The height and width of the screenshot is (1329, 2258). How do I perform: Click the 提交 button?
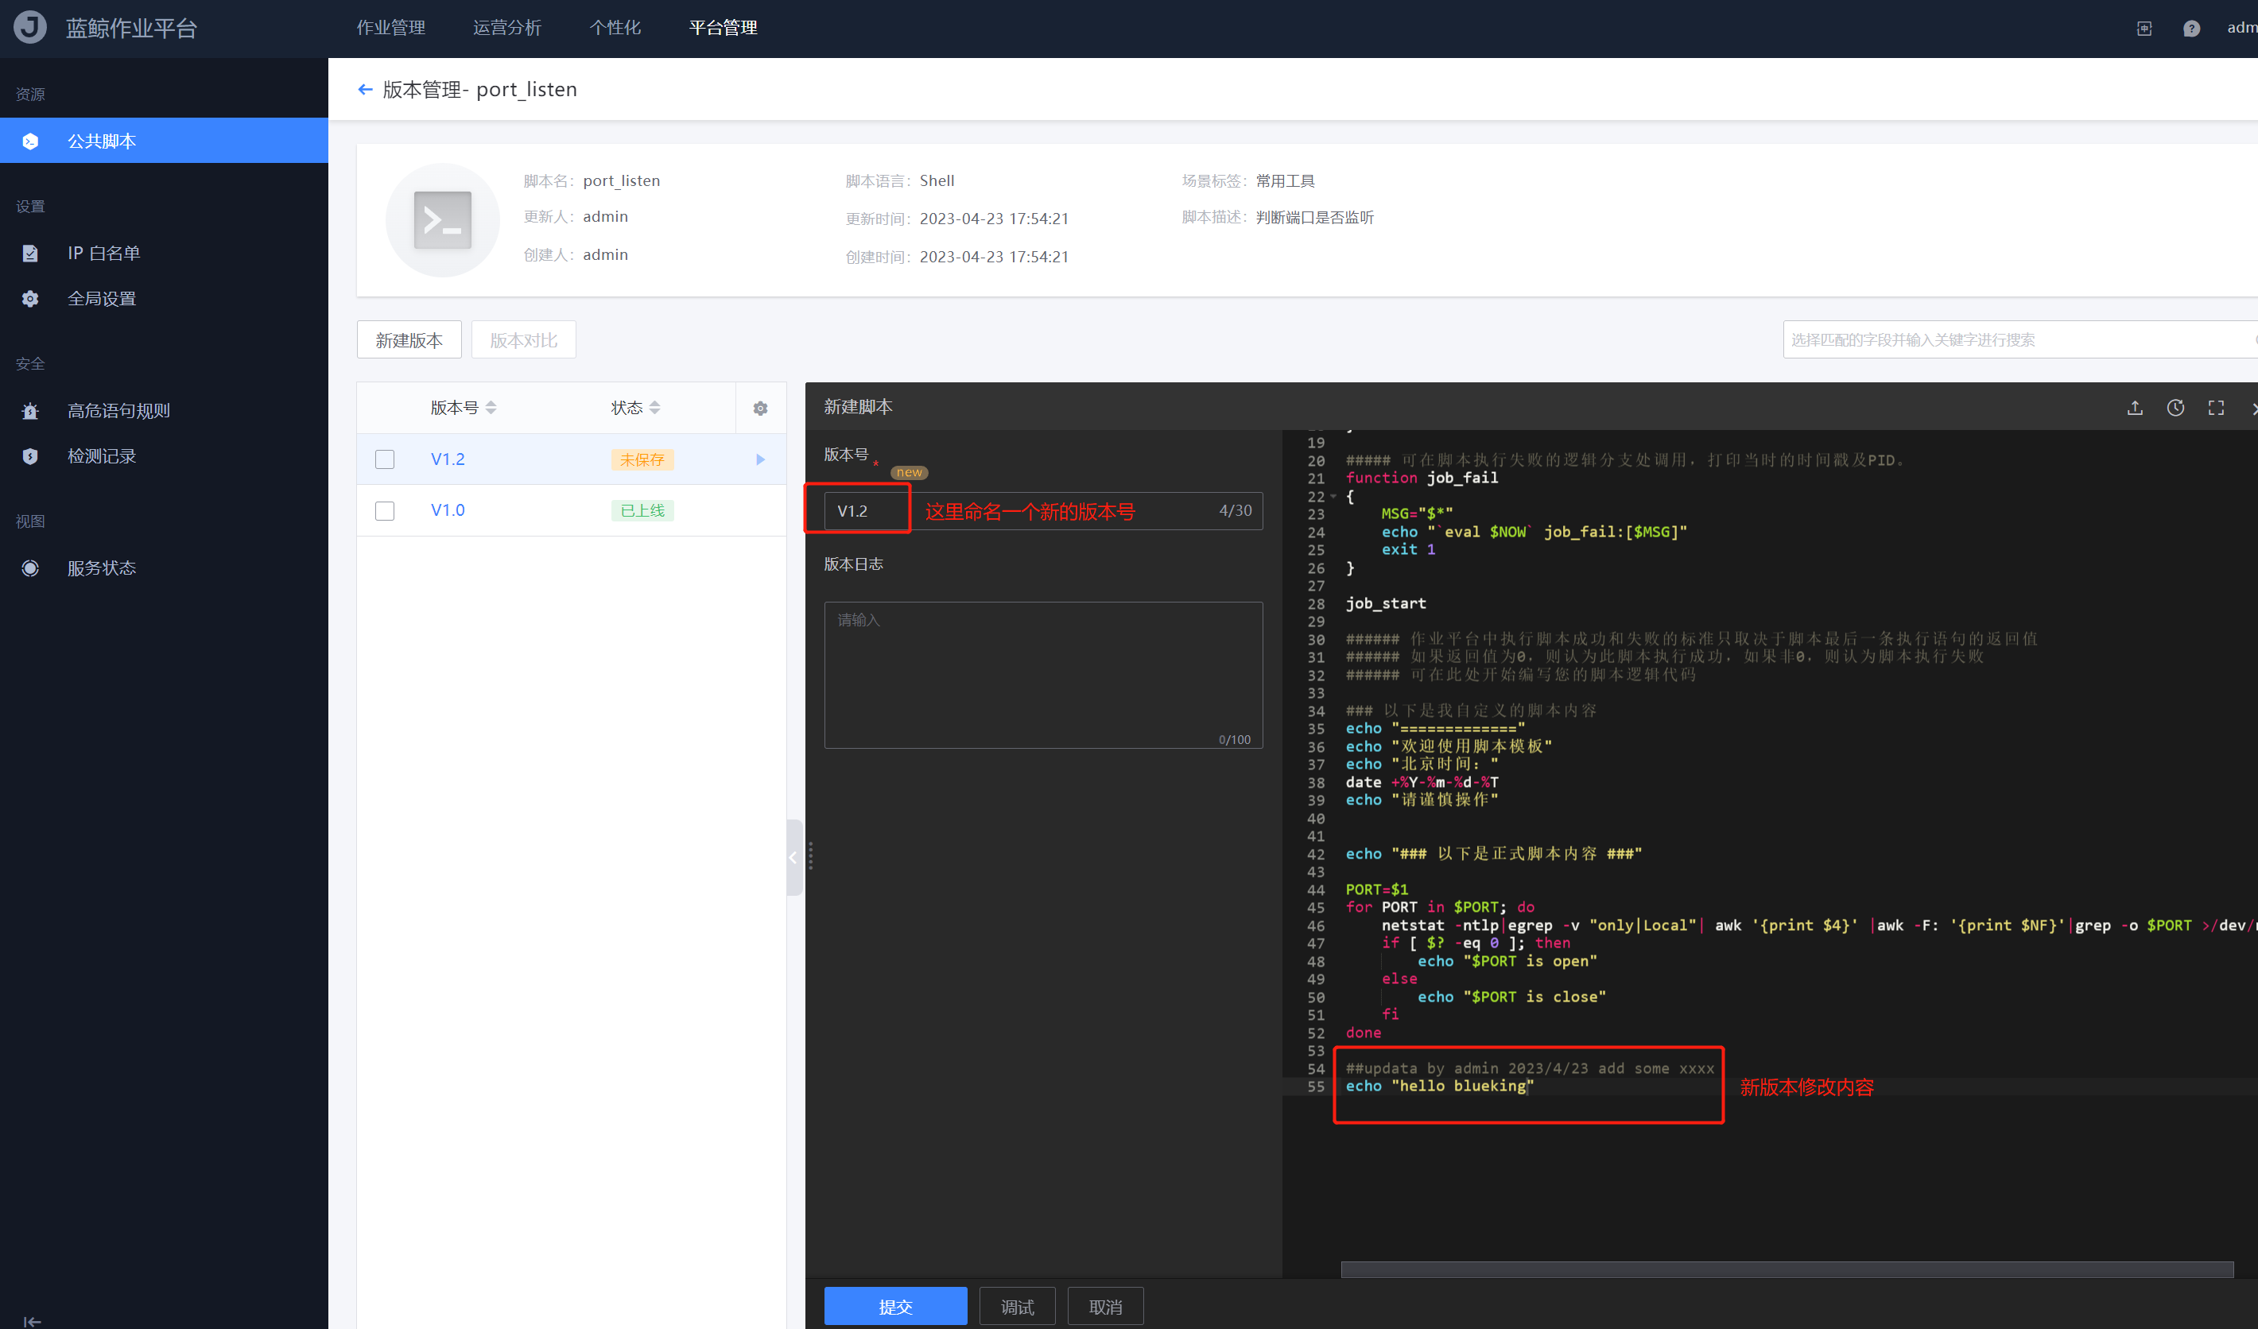click(895, 1307)
